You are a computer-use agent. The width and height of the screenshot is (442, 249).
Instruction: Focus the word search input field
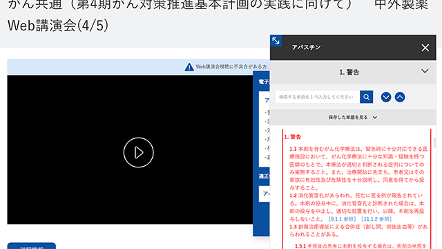point(318,97)
